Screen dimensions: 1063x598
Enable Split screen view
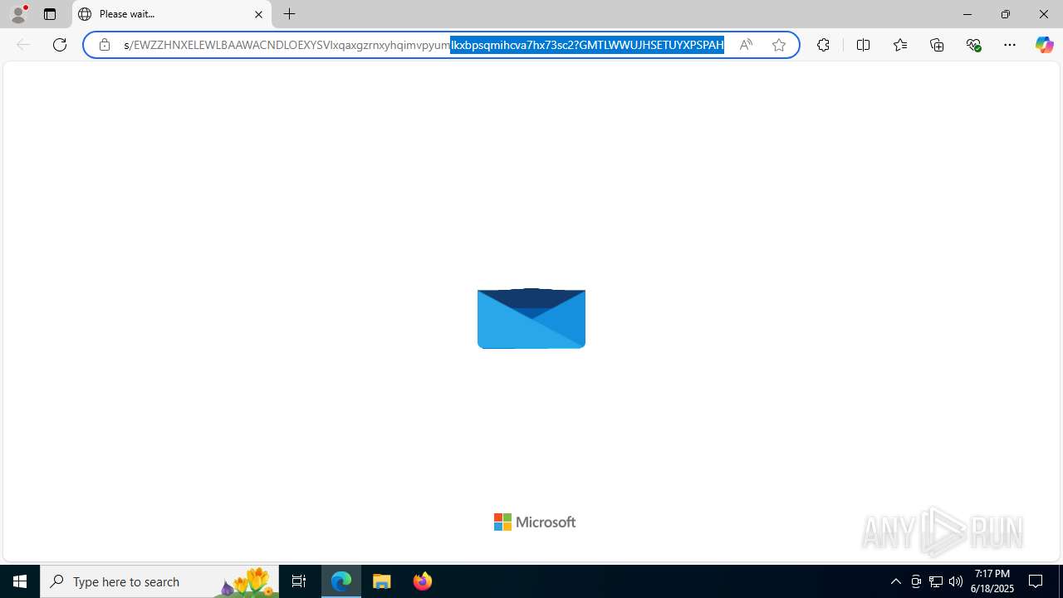pos(863,45)
